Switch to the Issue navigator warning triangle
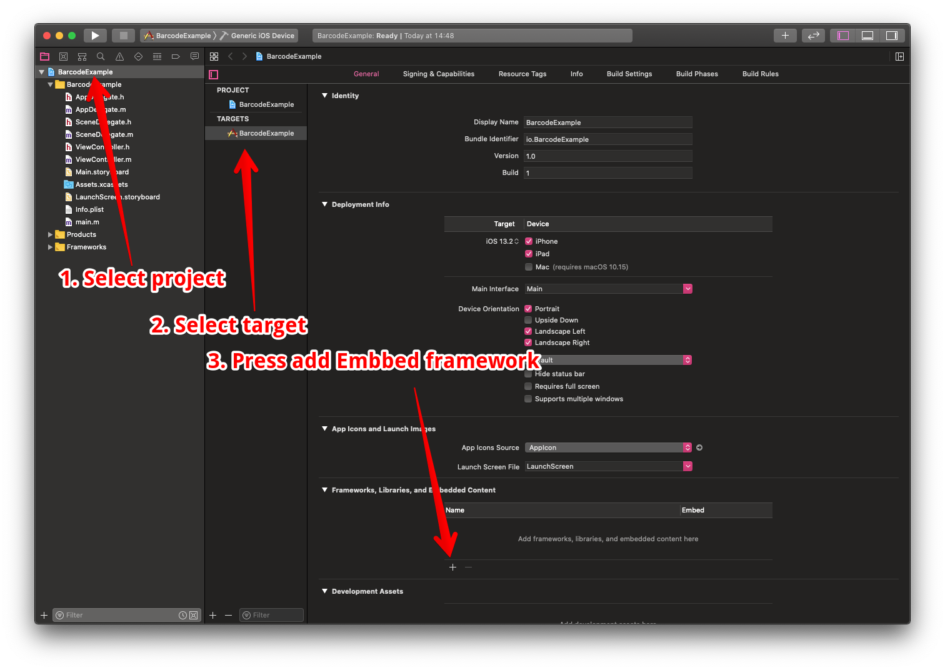The height and width of the screenshot is (670, 945). [119, 56]
